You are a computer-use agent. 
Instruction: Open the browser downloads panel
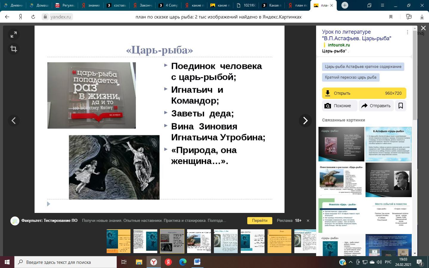tap(422, 17)
